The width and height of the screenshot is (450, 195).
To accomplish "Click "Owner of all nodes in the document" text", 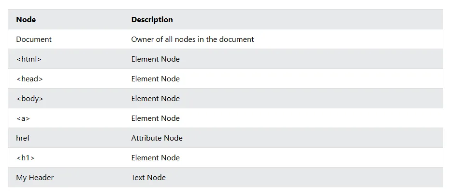I will (x=192, y=39).
